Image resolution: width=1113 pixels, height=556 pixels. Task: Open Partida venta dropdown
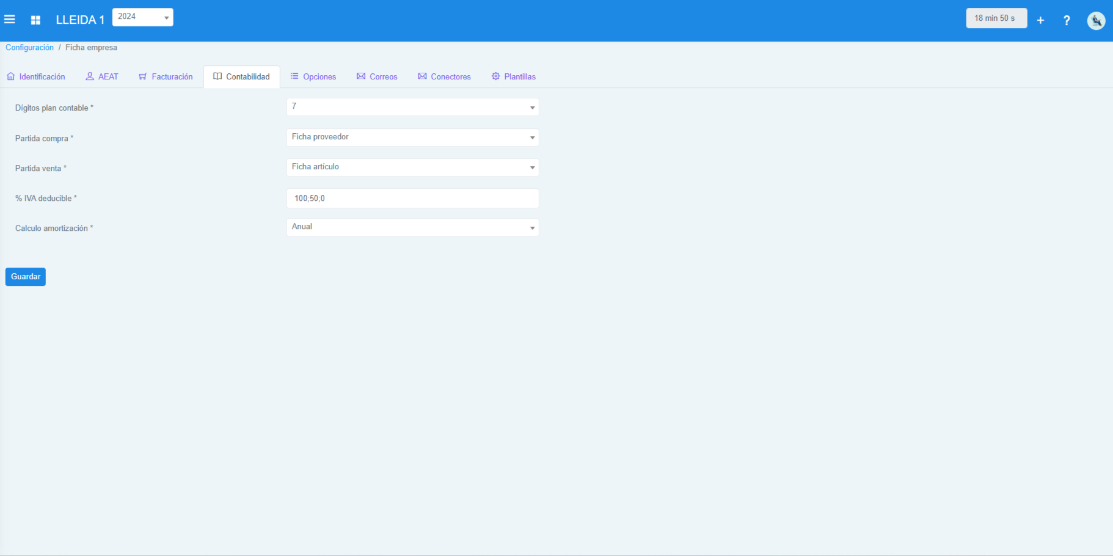click(x=412, y=167)
